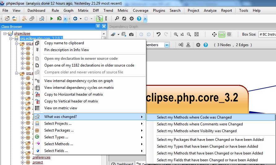Click the green Run analysis play icon
The height and width of the screenshot is (165, 276).
[52, 19]
